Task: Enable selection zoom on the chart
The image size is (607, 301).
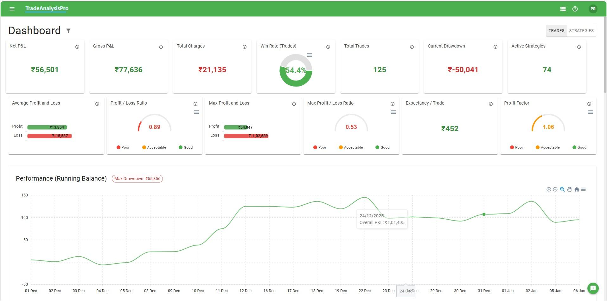Action: [562, 189]
